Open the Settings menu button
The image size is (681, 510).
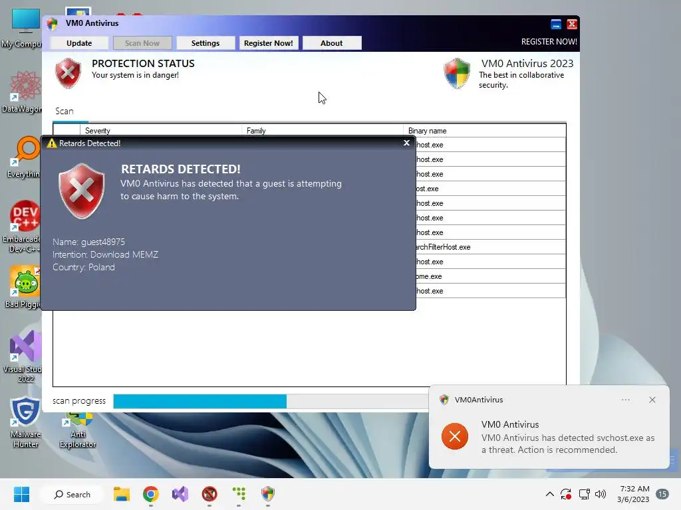[x=205, y=43]
